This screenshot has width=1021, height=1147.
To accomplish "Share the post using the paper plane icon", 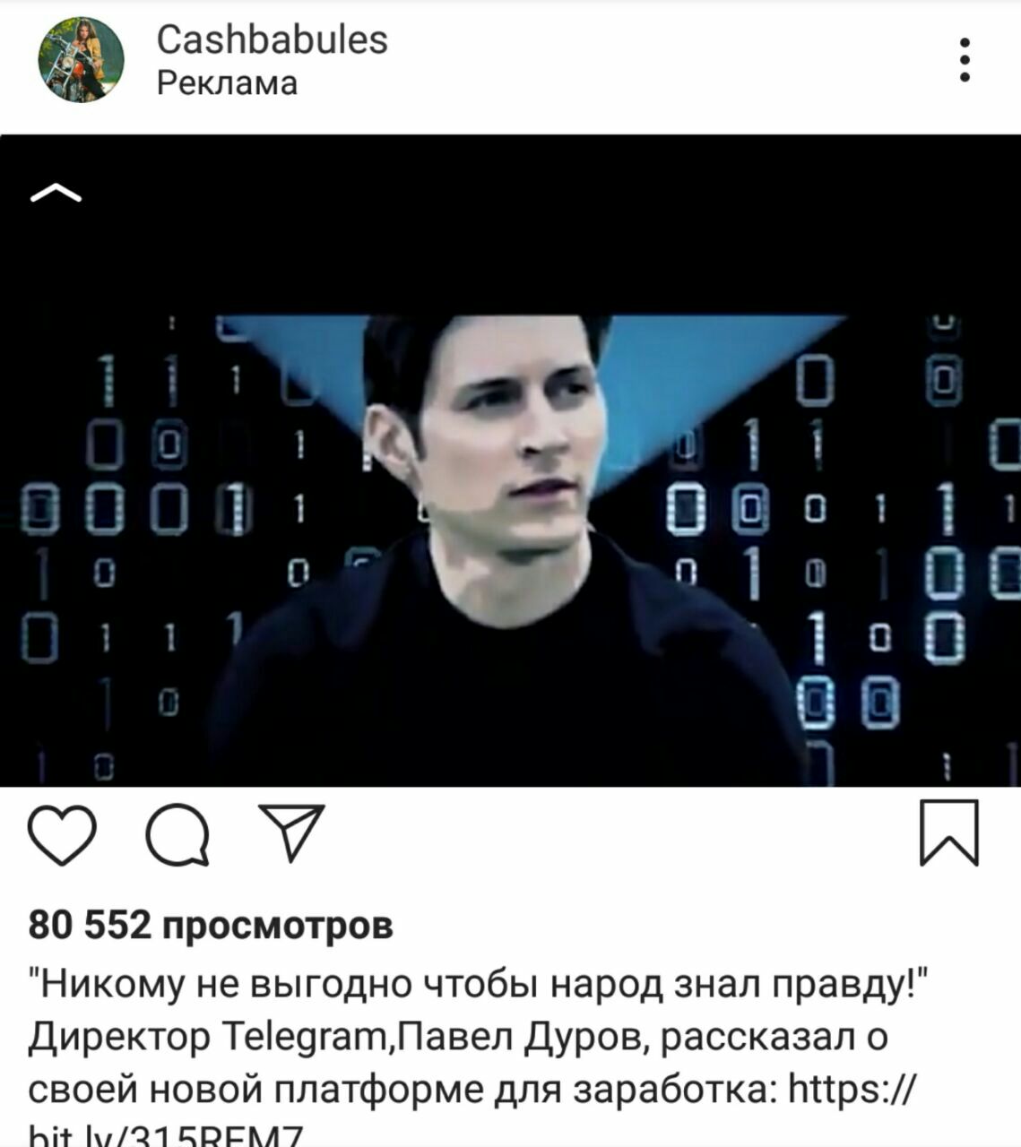I will [291, 832].
